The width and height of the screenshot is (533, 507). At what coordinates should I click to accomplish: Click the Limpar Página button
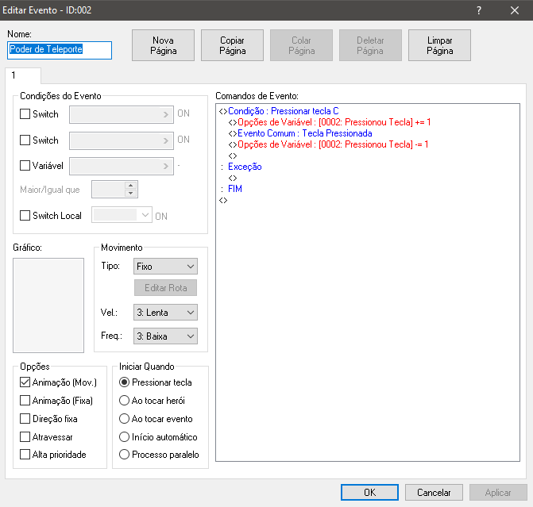[x=439, y=45]
